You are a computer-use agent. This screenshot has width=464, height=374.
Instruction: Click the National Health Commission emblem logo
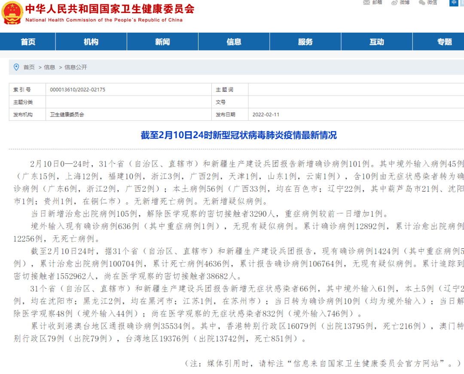[x=12, y=13]
